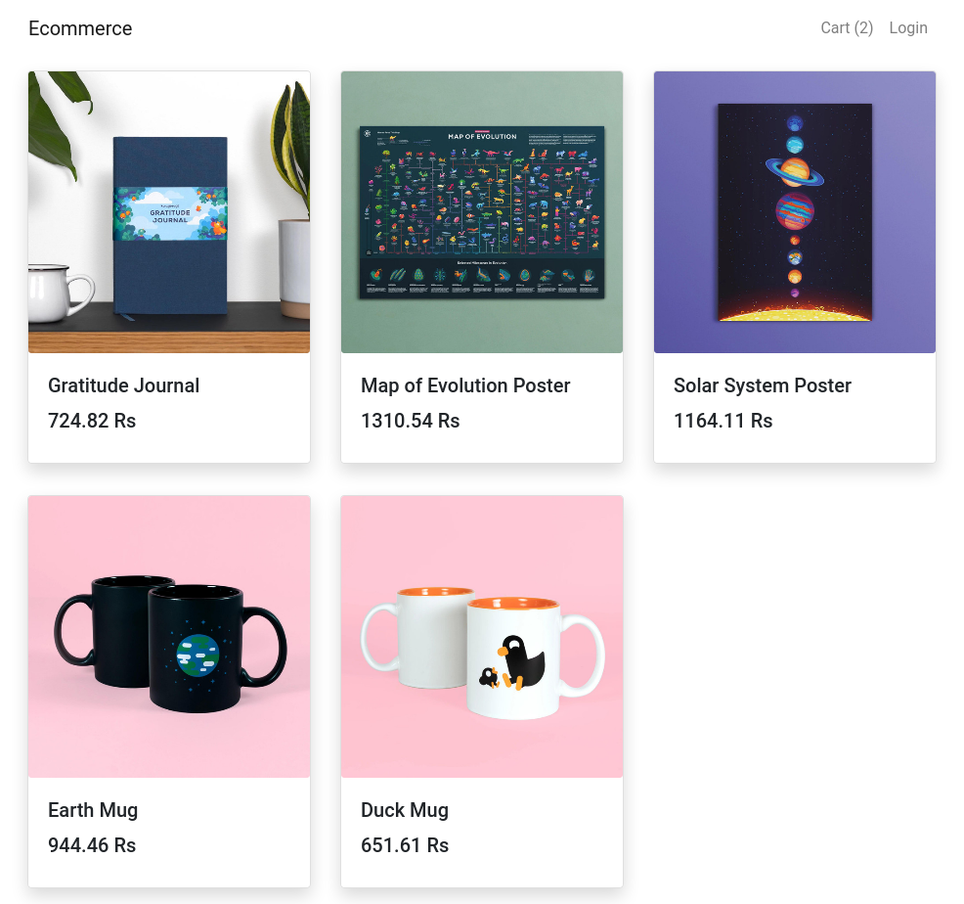This screenshot has width=964, height=904.
Task: Open the Gratitude Journal product image
Action: [x=169, y=212]
